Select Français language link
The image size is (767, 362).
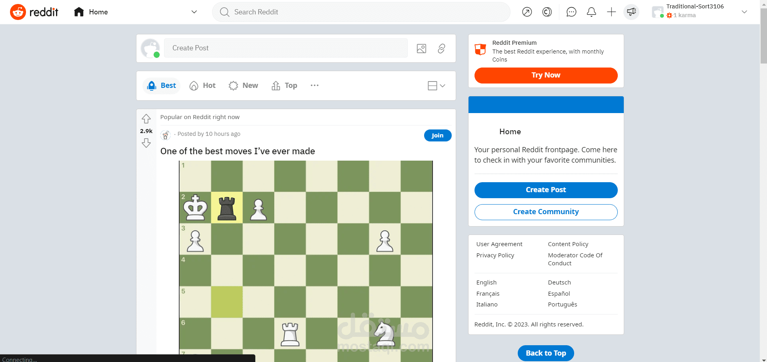click(x=488, y=294)
